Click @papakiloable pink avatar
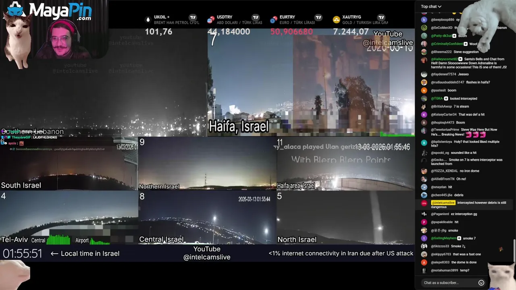The height and width of the screenshot is (290, 516). (x=424, y=222)
